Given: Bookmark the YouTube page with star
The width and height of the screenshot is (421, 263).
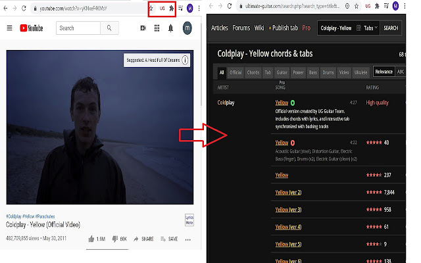Looking at the screenshot, I should (151, 9).
